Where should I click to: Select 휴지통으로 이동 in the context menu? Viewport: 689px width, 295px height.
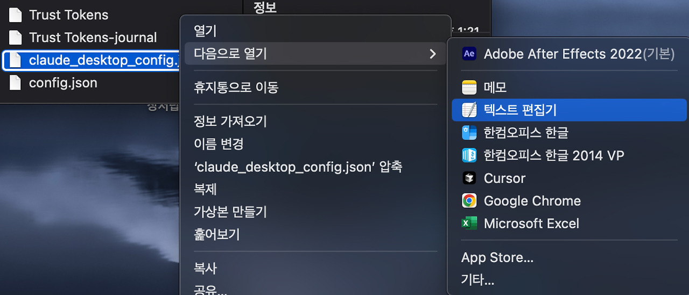click(x=315, y=88)
